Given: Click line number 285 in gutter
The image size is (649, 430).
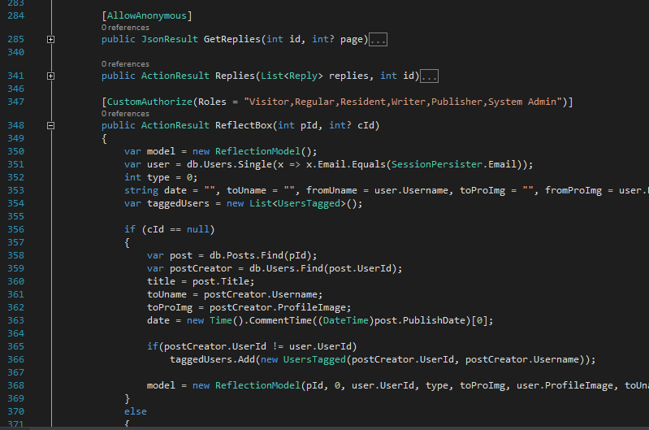Looking at the screenshot, I should 15,39.
